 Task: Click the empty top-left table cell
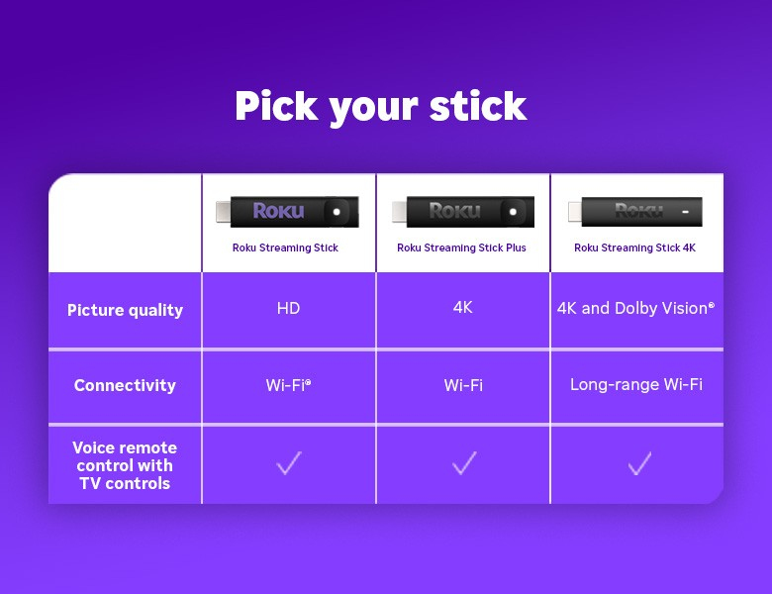tap(125, 224)
